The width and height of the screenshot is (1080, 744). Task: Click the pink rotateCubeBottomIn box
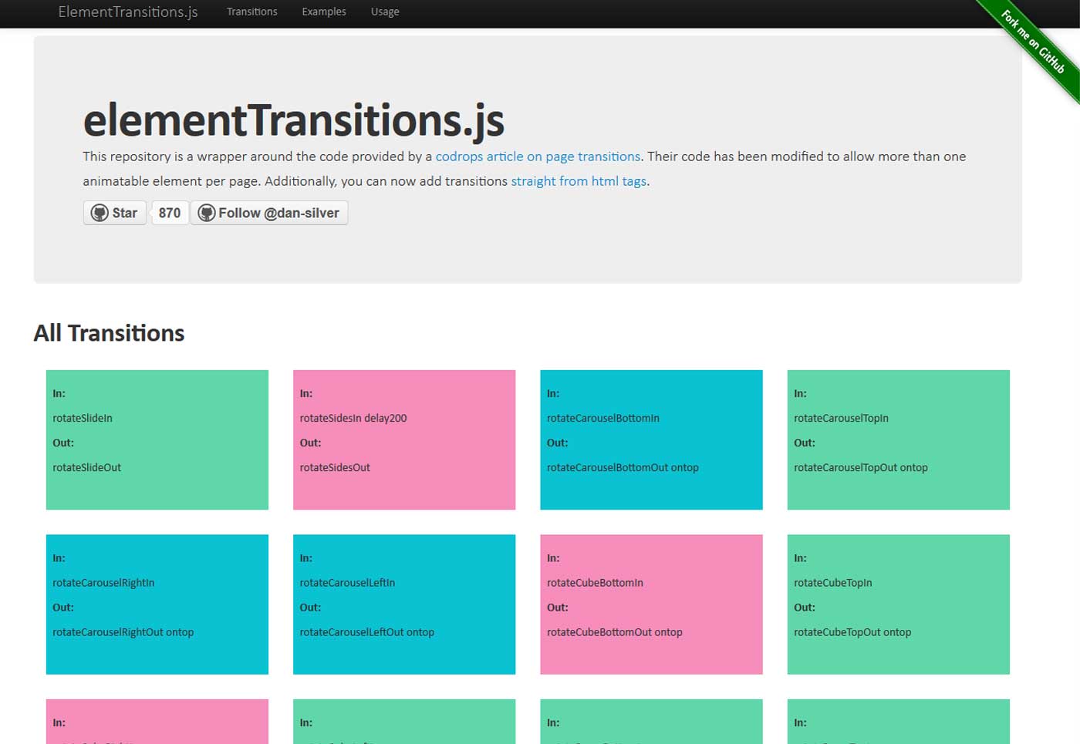(651, 604)
